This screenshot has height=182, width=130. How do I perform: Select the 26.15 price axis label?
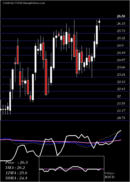pyautogui.click(x=121, y=24)
